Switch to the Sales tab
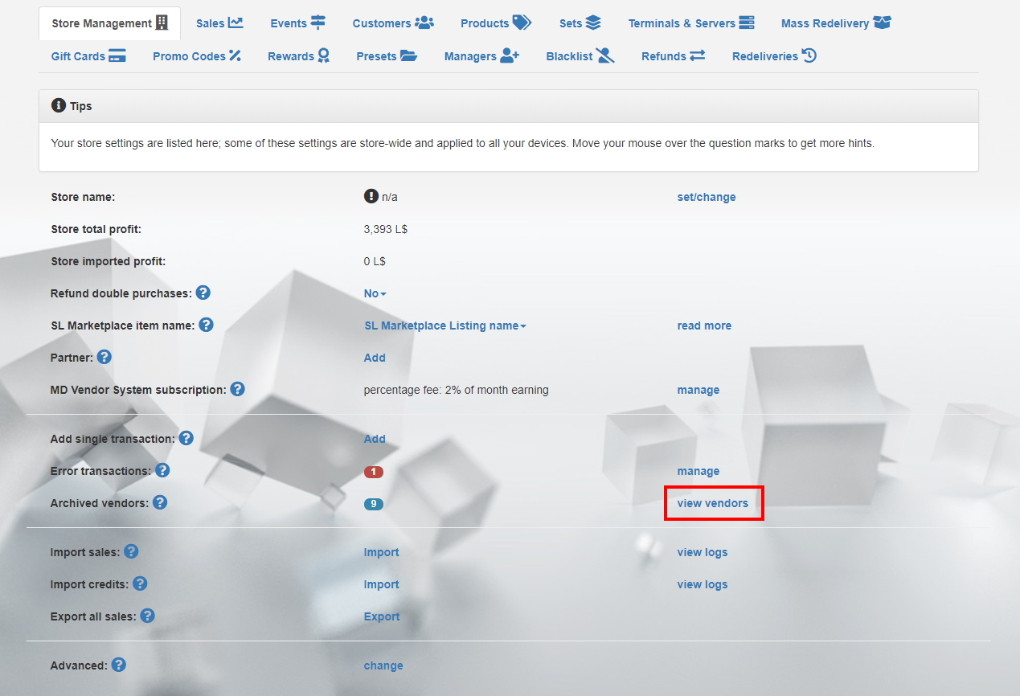 219,23
